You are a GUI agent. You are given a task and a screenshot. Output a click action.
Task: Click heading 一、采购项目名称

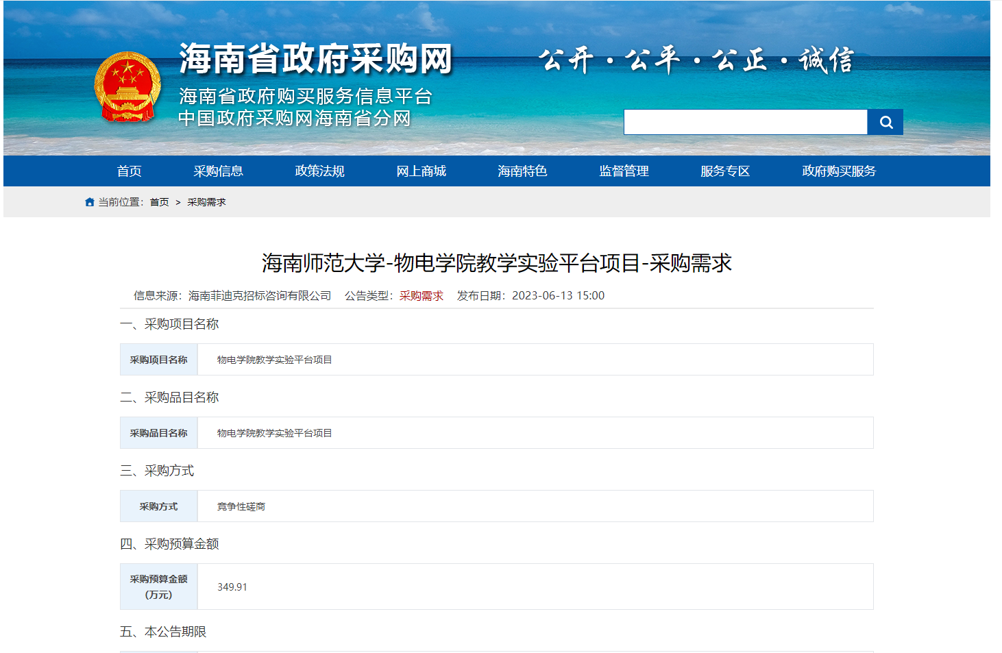169,324
